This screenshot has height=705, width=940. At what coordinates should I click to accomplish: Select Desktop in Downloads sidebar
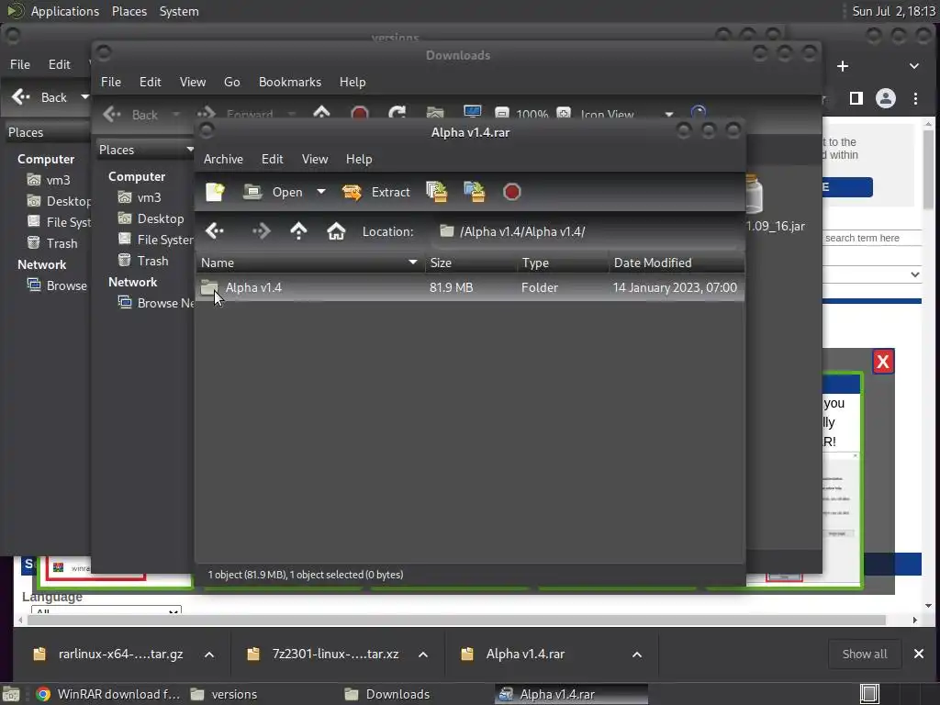click(151, 218)
